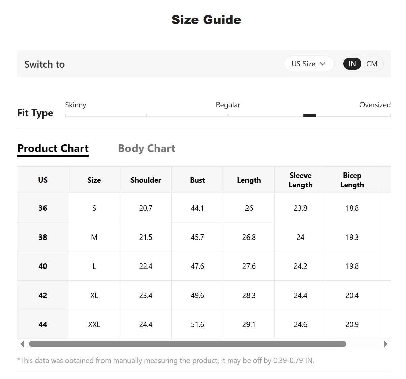Click the Fit Type slider marker

coord(310,116)
